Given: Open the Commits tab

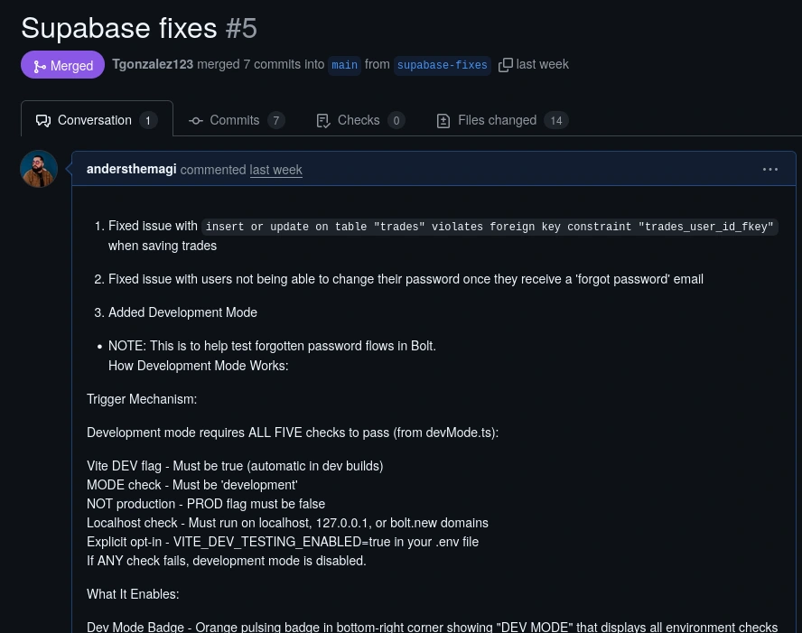Looking at the screenshot, I should (x=235, y=120).
